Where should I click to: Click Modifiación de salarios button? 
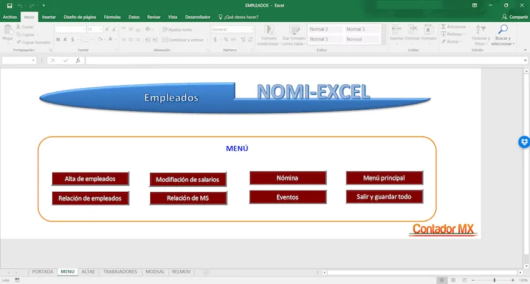pyautogui.click(x=188, y=179)
